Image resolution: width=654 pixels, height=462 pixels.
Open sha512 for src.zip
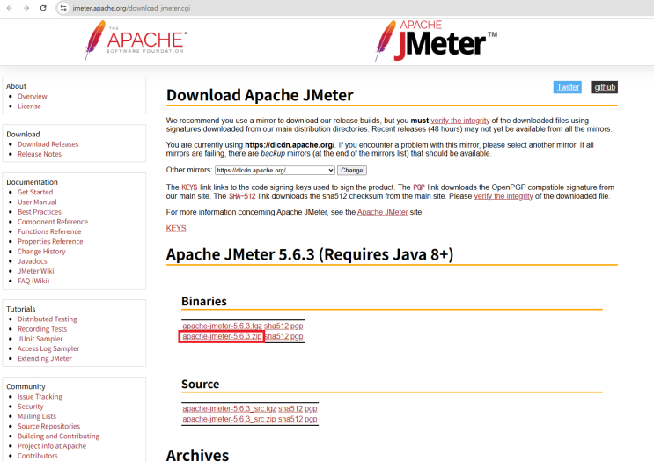pos(290,419)
